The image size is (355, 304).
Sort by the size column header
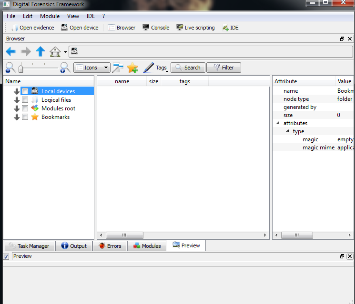[154, 81]
